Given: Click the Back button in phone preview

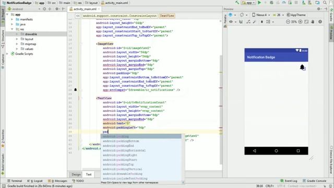Looking at the screenshot, I should (254, 151).
